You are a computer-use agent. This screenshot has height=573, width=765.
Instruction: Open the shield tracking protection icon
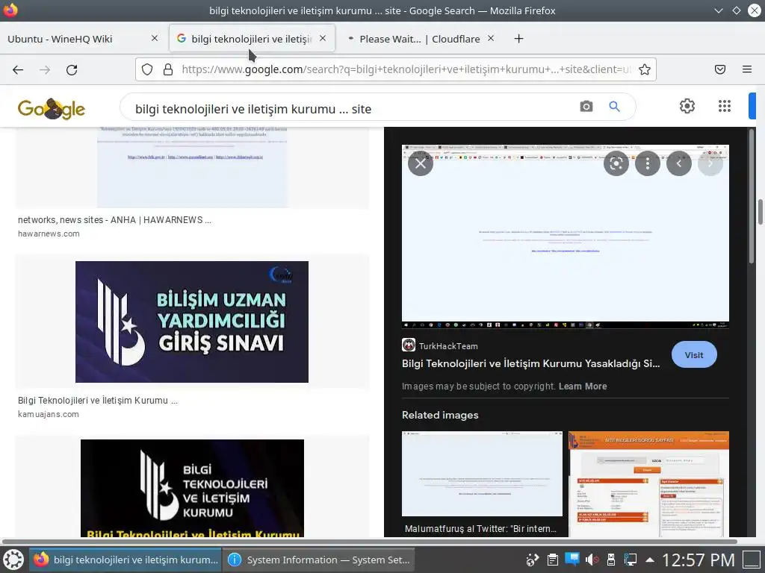tap(147, 69)
